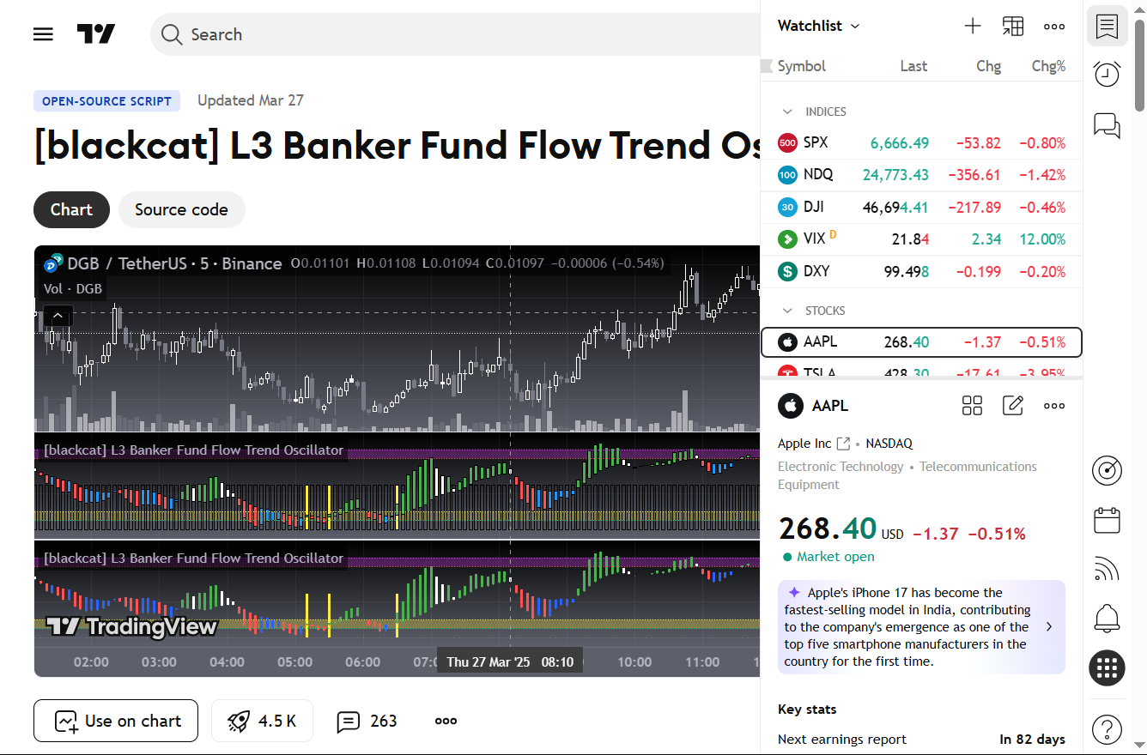Select SPX row in watchlist
Screen dimensions: 1147x755
pos(921,143)
